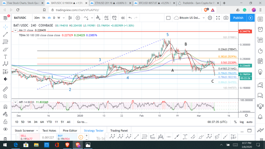This screenshot has height=149, width=265.
Task: Toggle log scale on price axis
Action: click(242, 122)
